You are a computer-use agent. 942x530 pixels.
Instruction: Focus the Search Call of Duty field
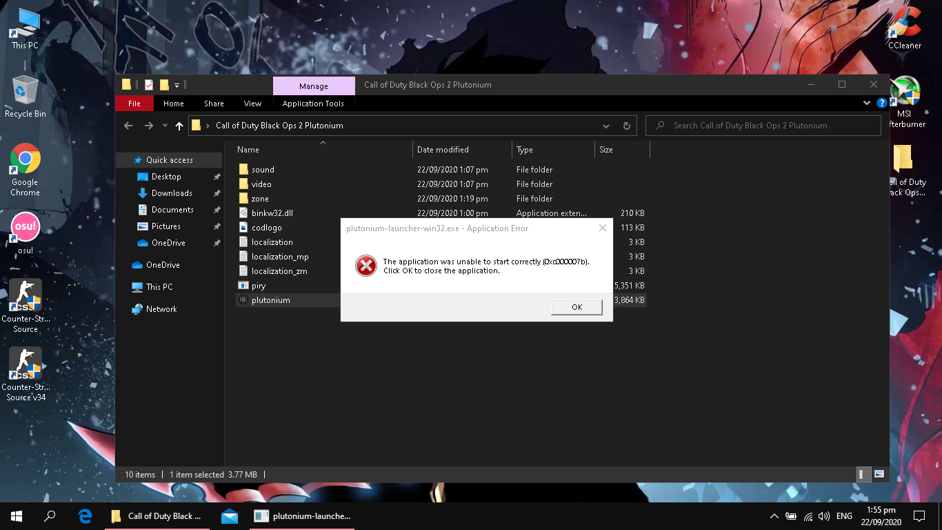[763, 126]
